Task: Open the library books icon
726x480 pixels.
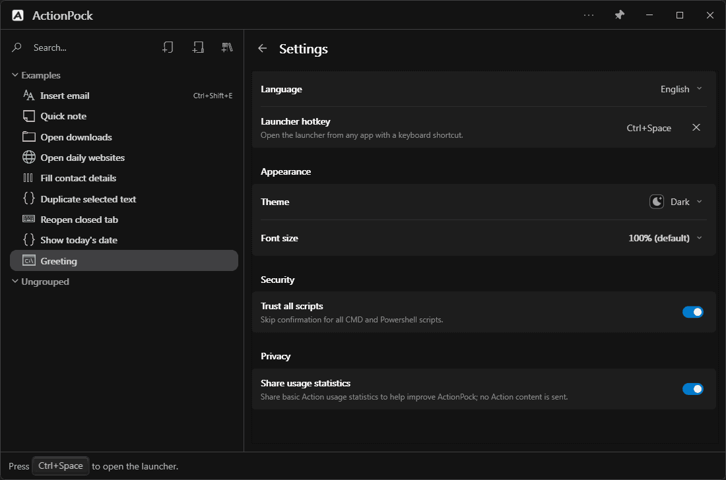Action: coord(227,47)
